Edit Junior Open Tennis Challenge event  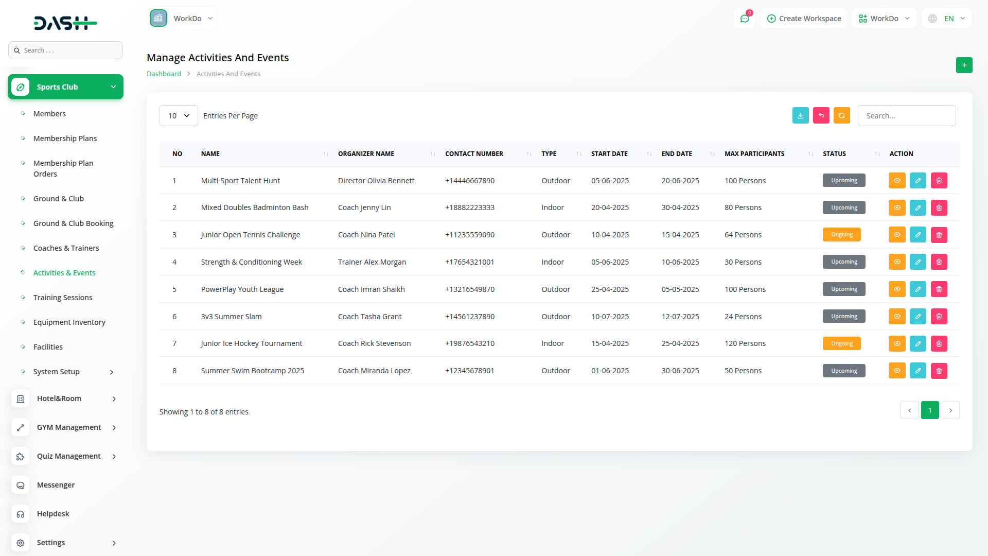pyautogui.click(x=918, y=235)
